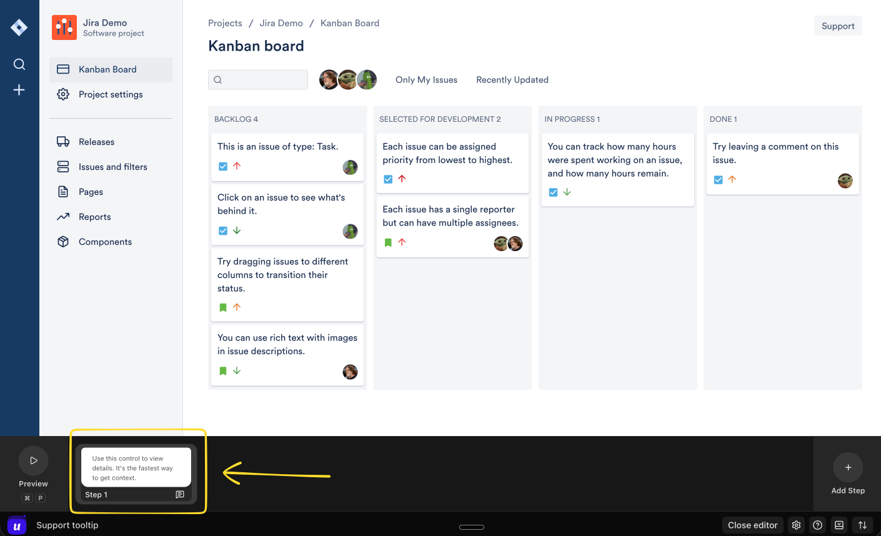The height and width of the screenshot is (536, 881).
Task: Click the up-down arrows icon in the bottom bar
Action: coord(862,525)
